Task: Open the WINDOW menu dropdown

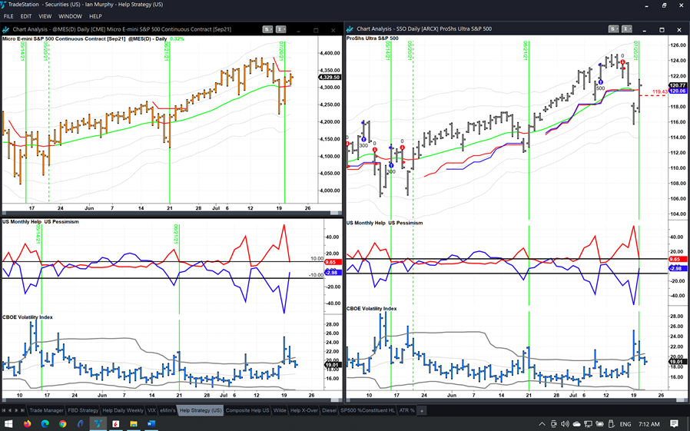Action: (x=70, y=16)
